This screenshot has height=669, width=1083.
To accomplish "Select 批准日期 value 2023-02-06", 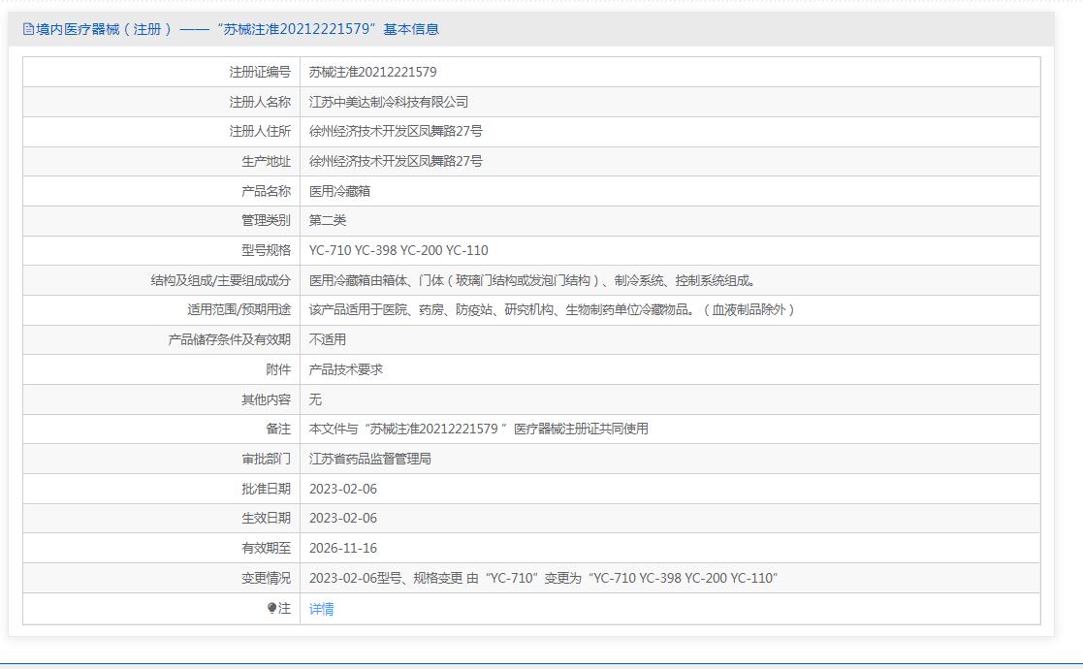I will click(x=342, y=489).
